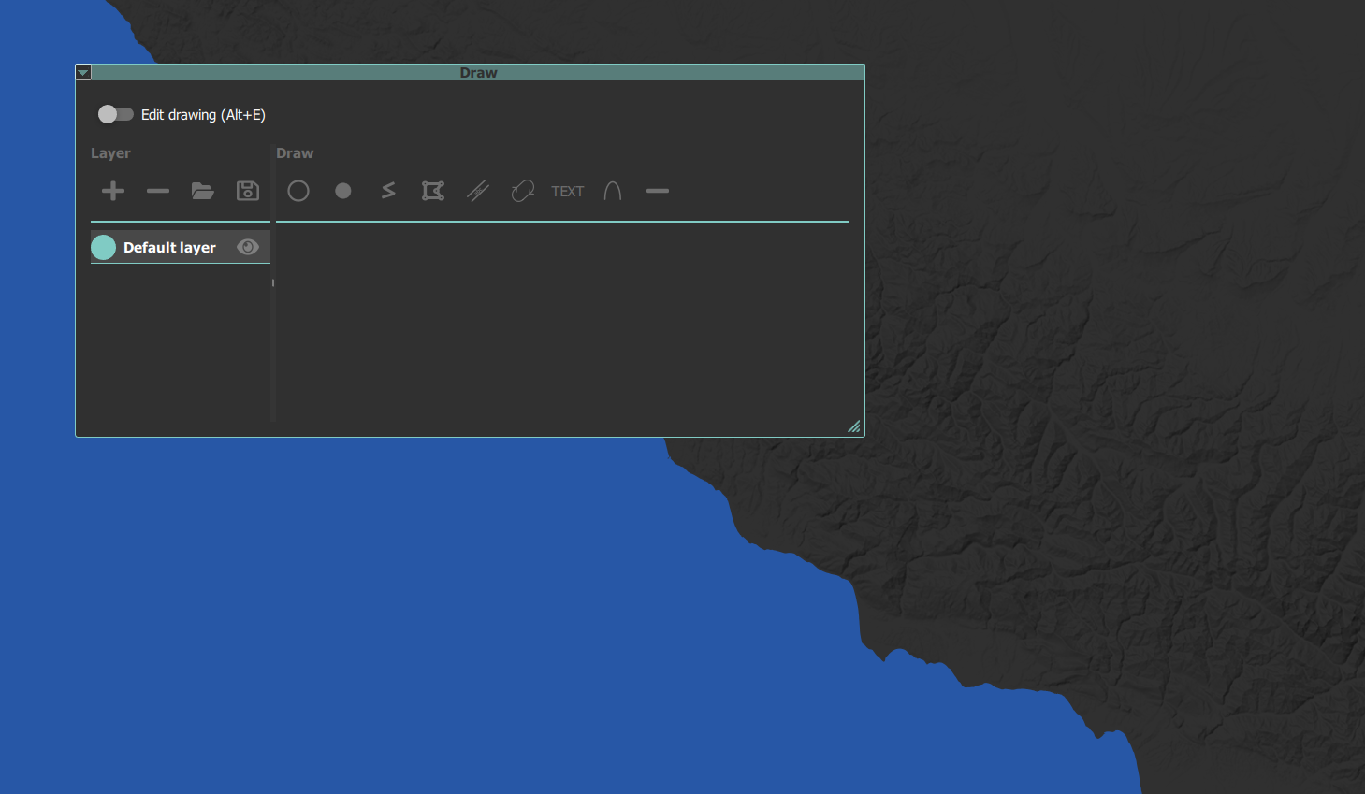
Task: Select the parallel diagonal lines draw tool
Action: click(x=478, y=191)
